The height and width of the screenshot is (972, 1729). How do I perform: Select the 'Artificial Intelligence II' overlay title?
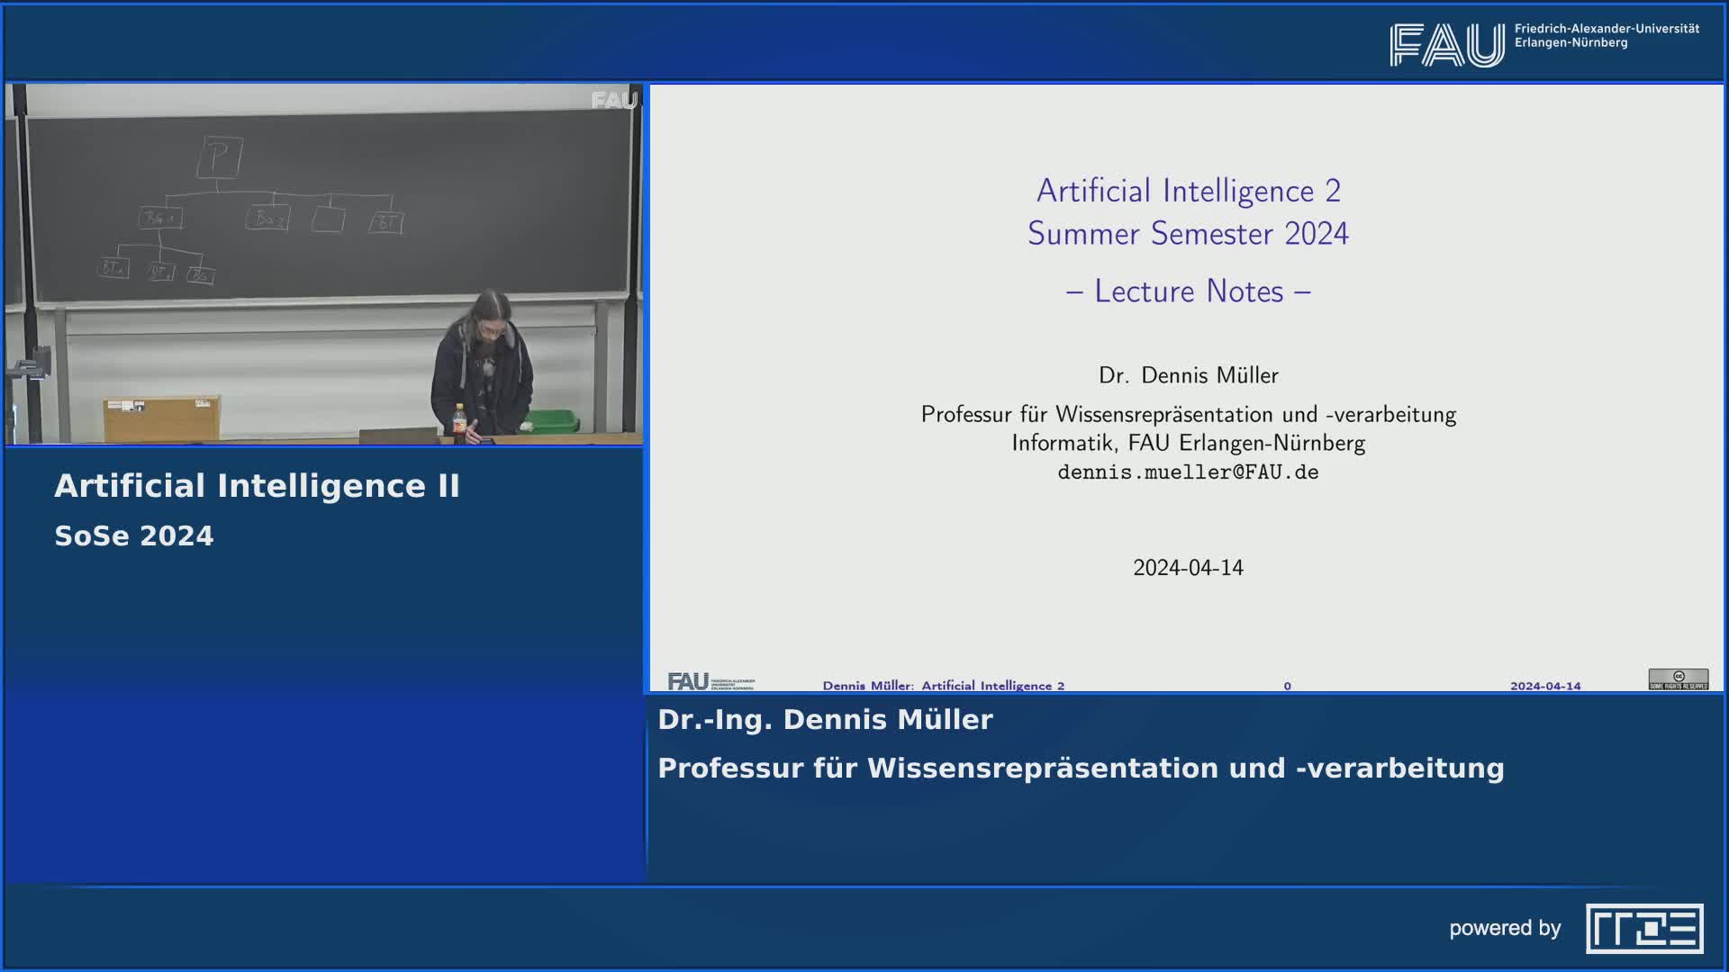258,484
